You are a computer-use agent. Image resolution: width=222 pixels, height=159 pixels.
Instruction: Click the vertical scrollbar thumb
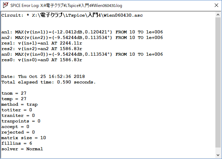point(218,82)
